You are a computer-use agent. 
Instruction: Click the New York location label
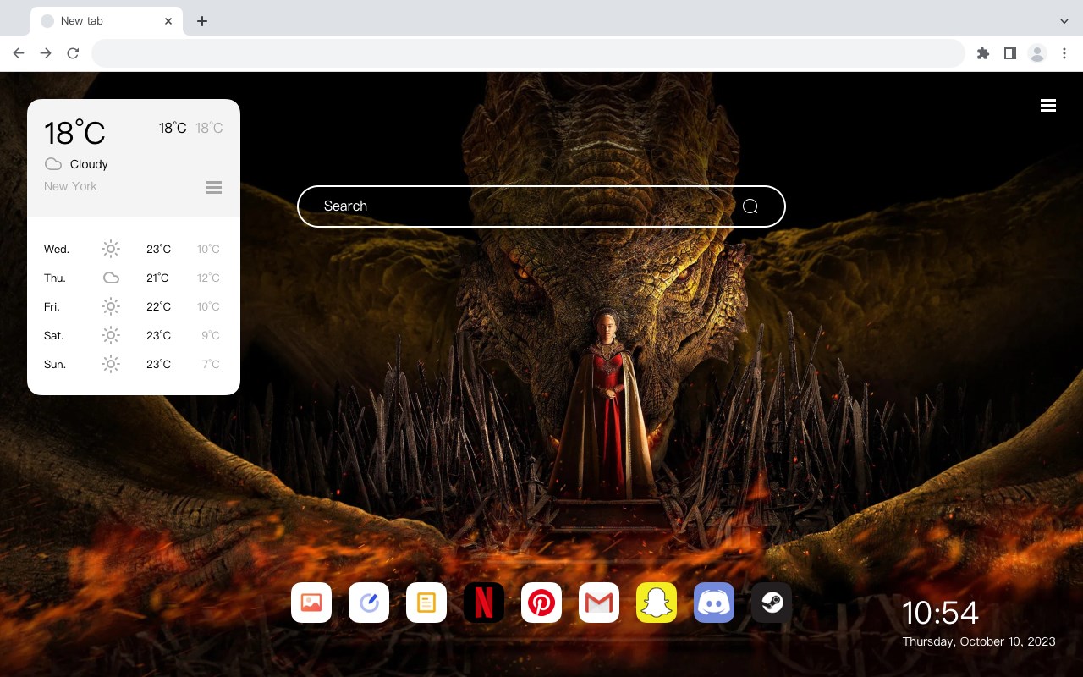(x=70, y=186)
